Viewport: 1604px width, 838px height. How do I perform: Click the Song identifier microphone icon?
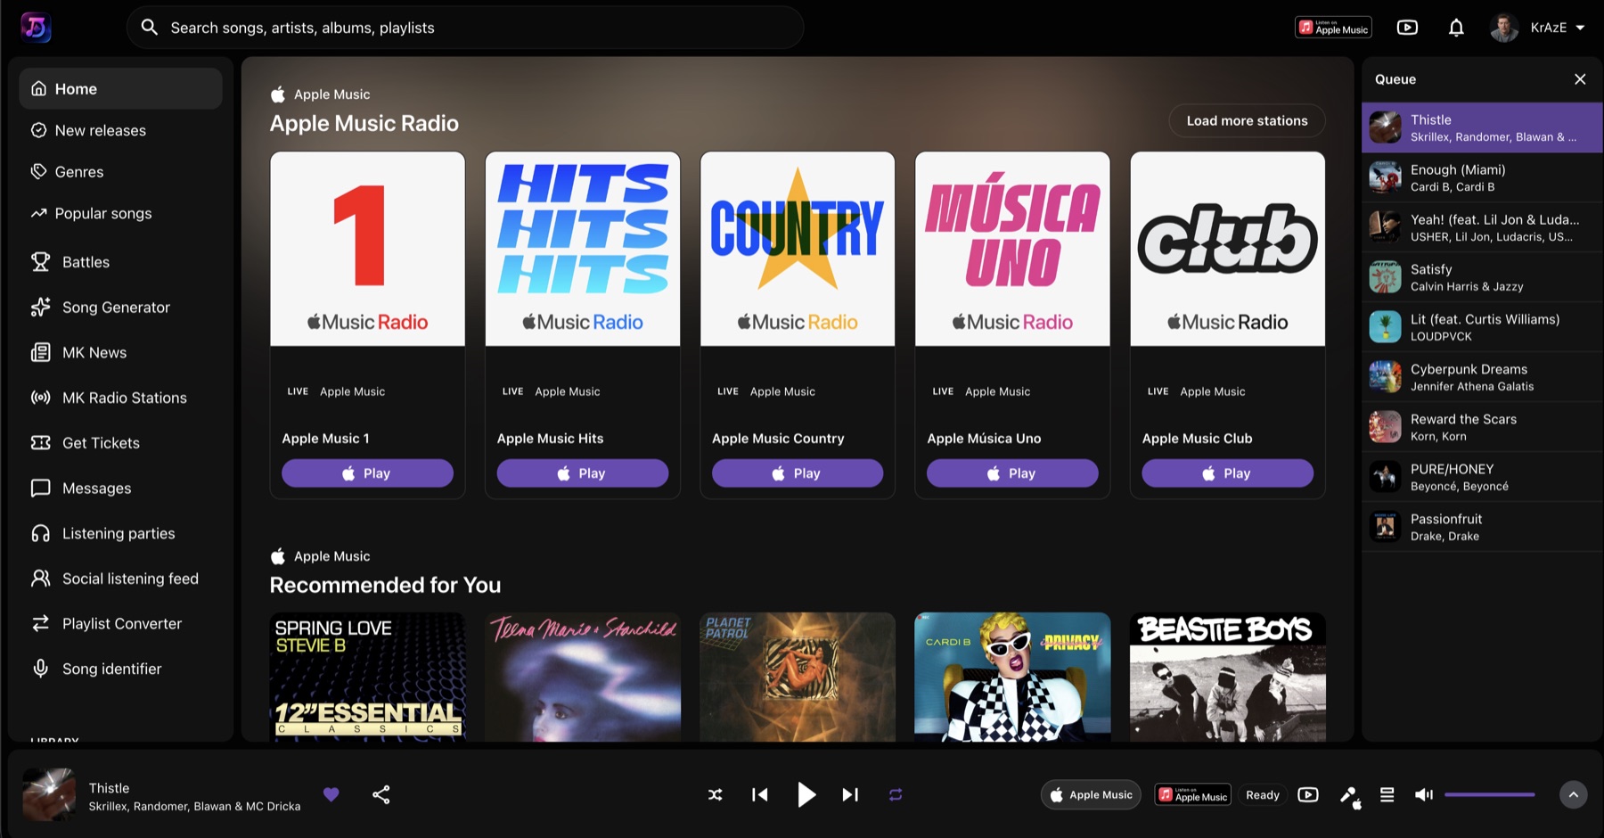click(40, 669)
